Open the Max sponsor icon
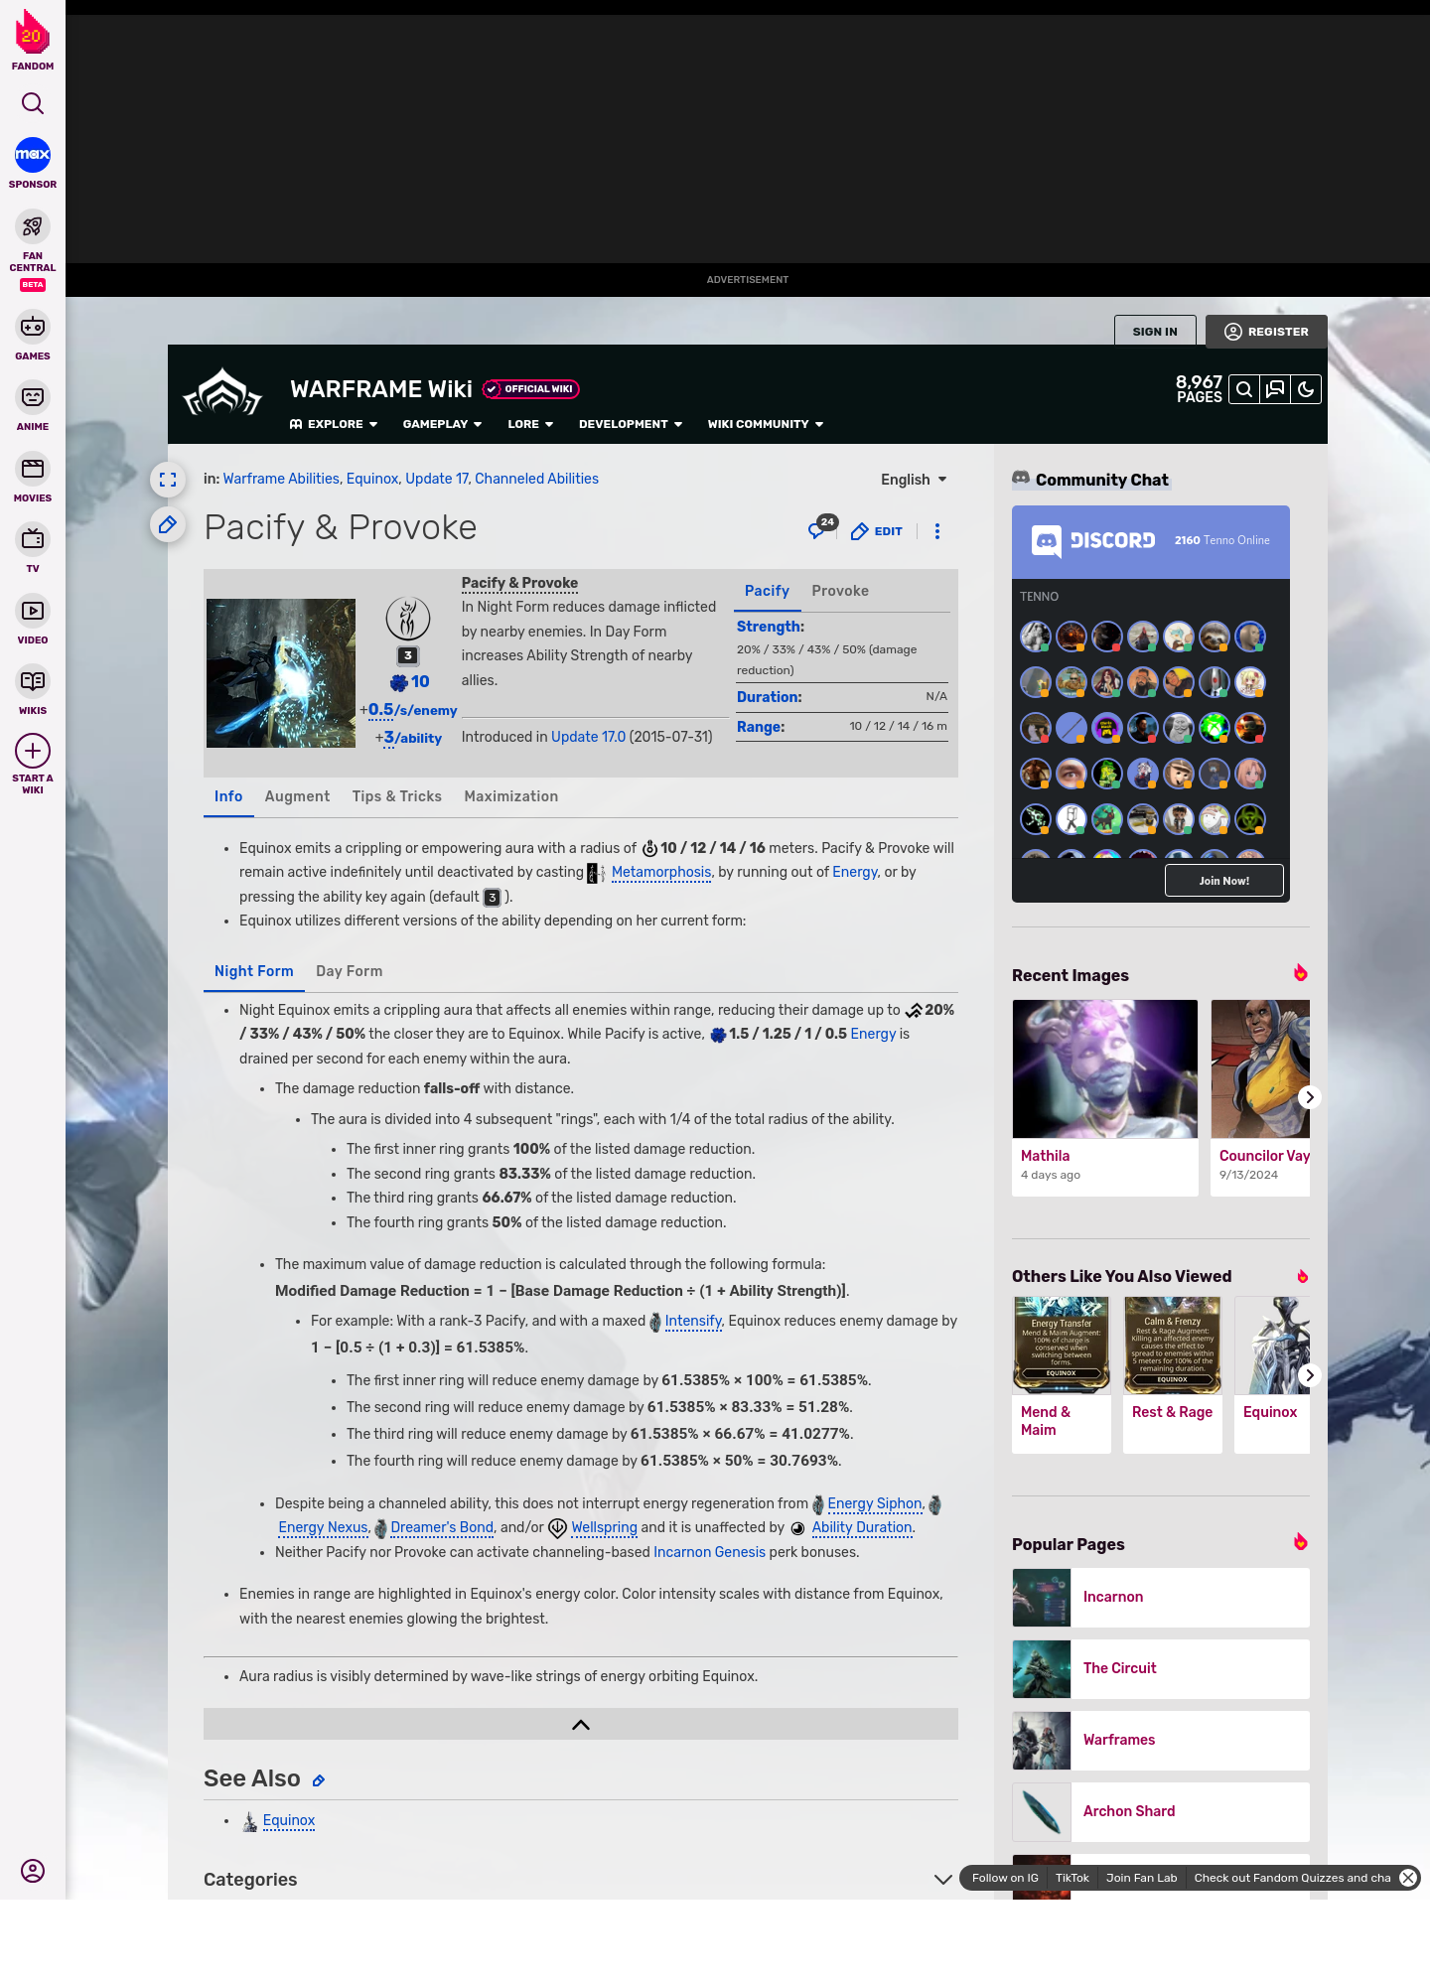Viewport: 1430px width, 1986px height. click(x=33, y=155)
